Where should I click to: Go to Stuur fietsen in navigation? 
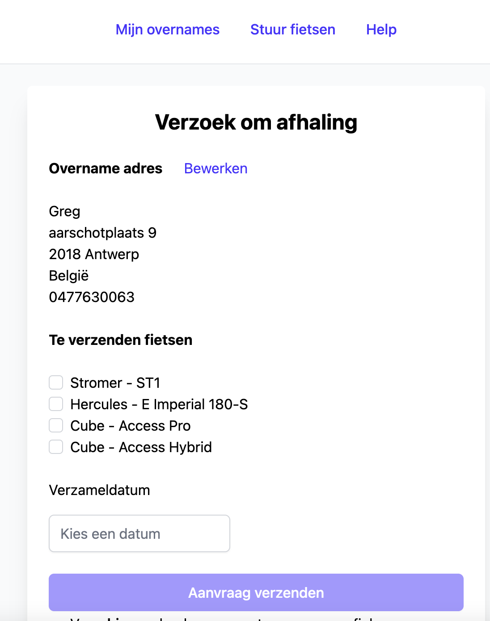(293, 29)
